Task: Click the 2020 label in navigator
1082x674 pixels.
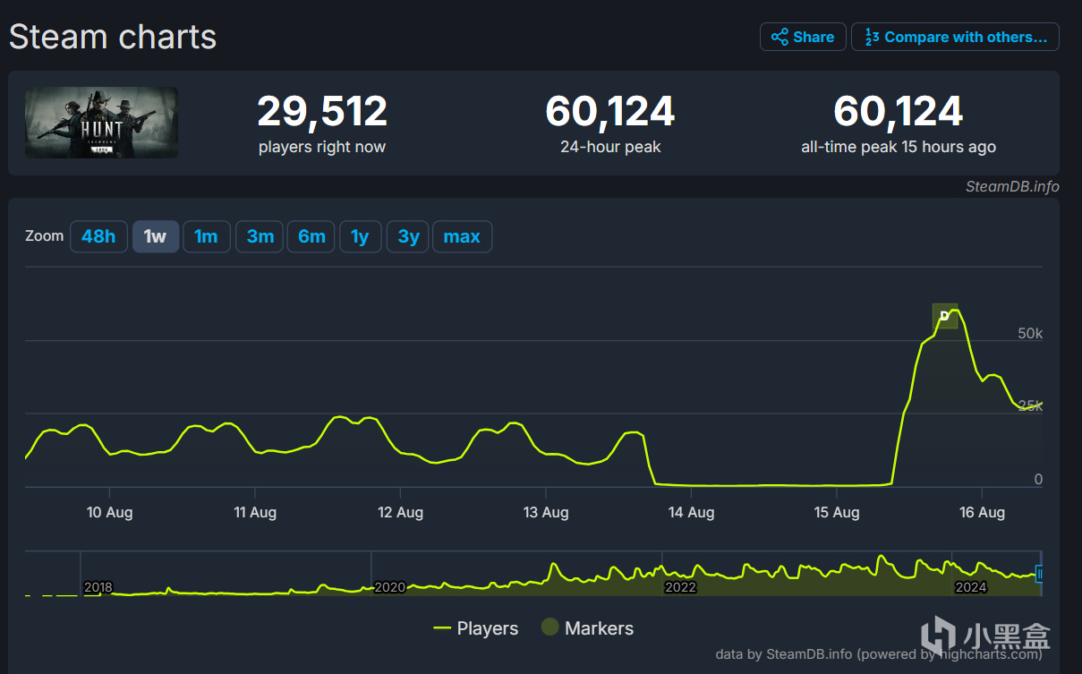Action: (389, 587)
